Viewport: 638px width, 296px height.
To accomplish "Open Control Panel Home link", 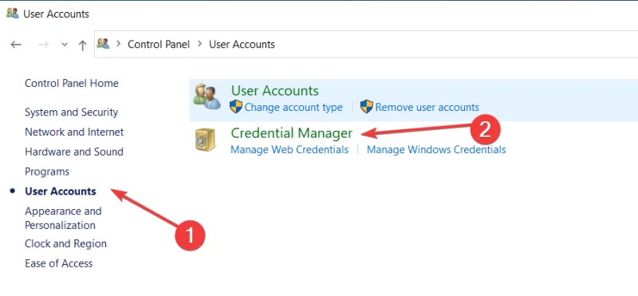I will 72,84.
